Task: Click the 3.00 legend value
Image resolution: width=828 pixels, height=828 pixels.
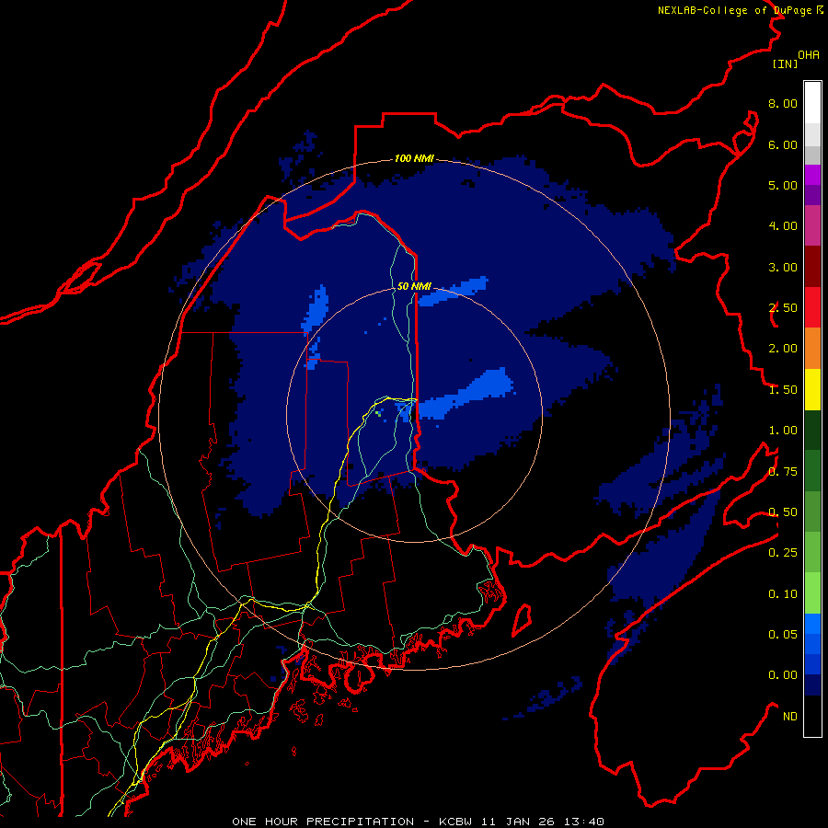Action: click(783, 267)
